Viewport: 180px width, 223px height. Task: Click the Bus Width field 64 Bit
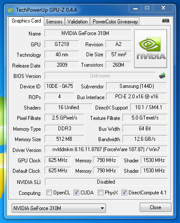[x=145, y=129]
